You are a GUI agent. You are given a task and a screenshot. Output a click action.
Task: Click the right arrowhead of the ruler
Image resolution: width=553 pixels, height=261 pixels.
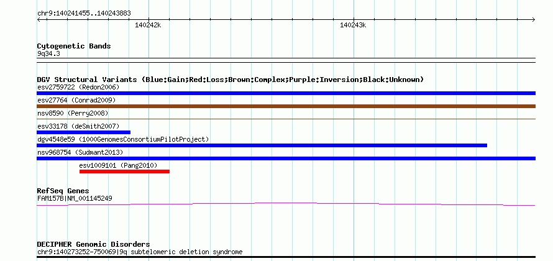[x=534, y=20]
